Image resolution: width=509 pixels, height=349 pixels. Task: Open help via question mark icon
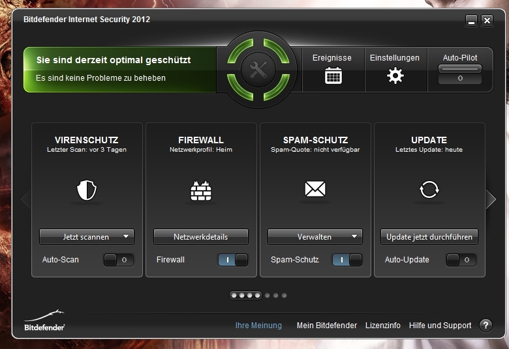click(x=486, y=325)
